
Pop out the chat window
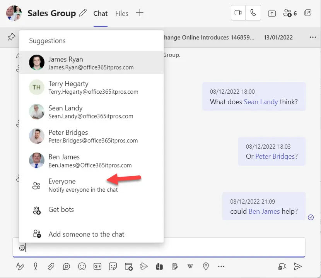[x=308, y=13]
